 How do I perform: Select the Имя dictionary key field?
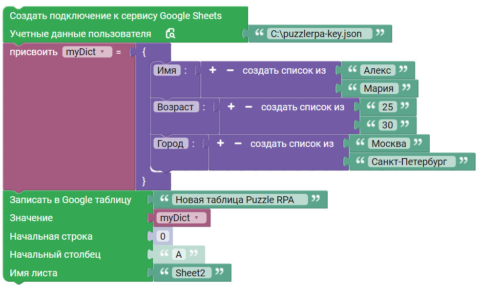pyautogui.click(x=167, y=70)
